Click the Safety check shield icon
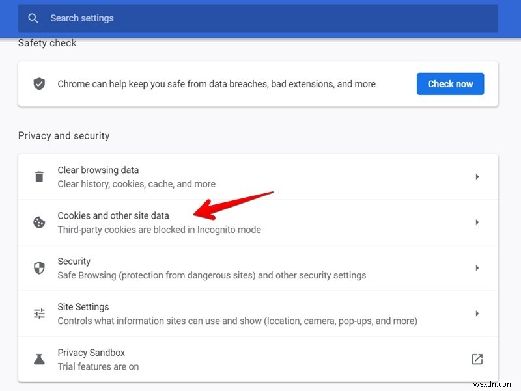 [40, 83]
